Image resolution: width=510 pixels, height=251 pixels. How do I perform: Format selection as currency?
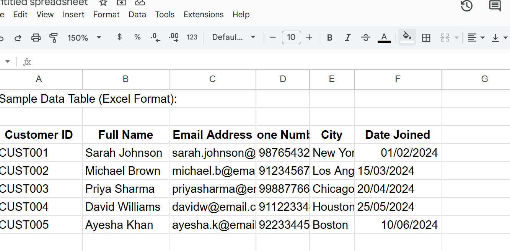point(119,37)
